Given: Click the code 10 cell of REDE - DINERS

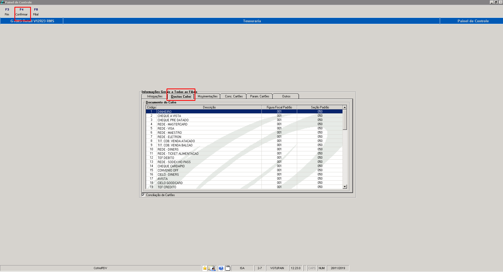Looking at the screenshot, I should pyautogui.click(x=151, y=149).
